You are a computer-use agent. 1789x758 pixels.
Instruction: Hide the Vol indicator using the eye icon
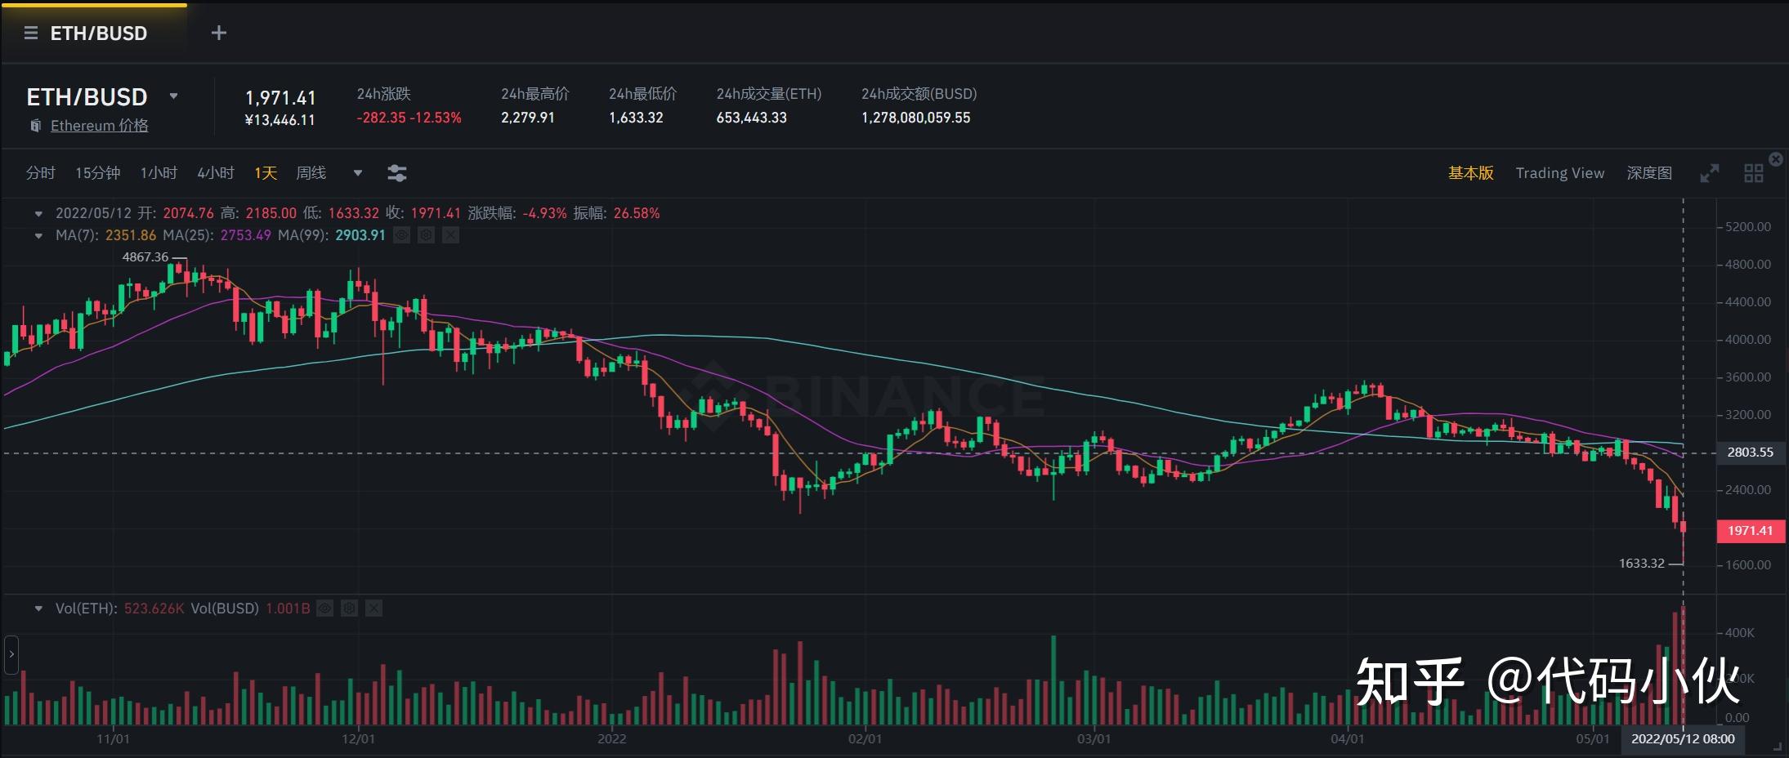324,609
